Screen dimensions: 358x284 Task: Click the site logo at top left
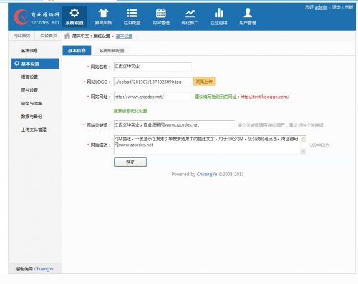click(x=37, y=17)
